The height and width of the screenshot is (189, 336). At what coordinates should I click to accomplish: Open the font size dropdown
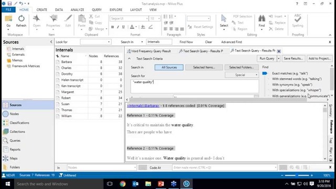tap(159, 19)
